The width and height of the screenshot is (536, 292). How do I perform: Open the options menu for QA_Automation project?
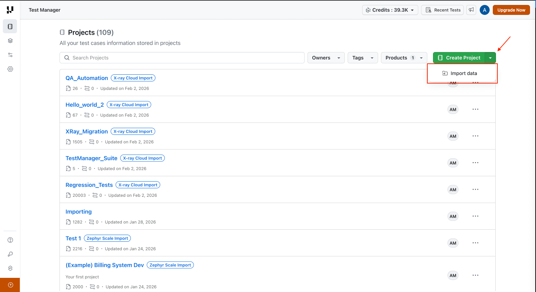[475, 82]
